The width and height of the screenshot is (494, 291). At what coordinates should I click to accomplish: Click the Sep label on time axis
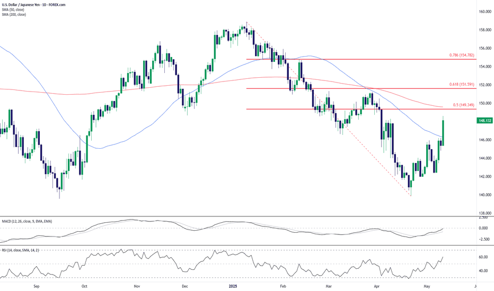point(36,286)
